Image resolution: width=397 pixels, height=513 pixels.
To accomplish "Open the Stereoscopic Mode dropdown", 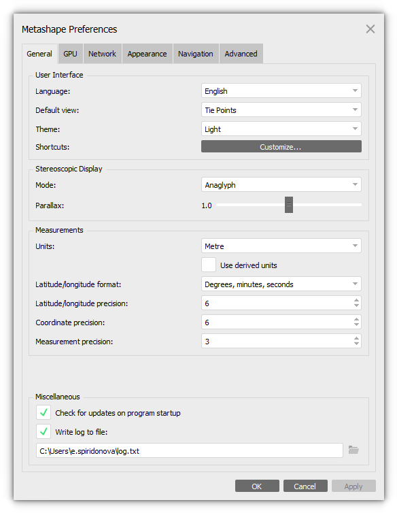I will tap(281, 184).
